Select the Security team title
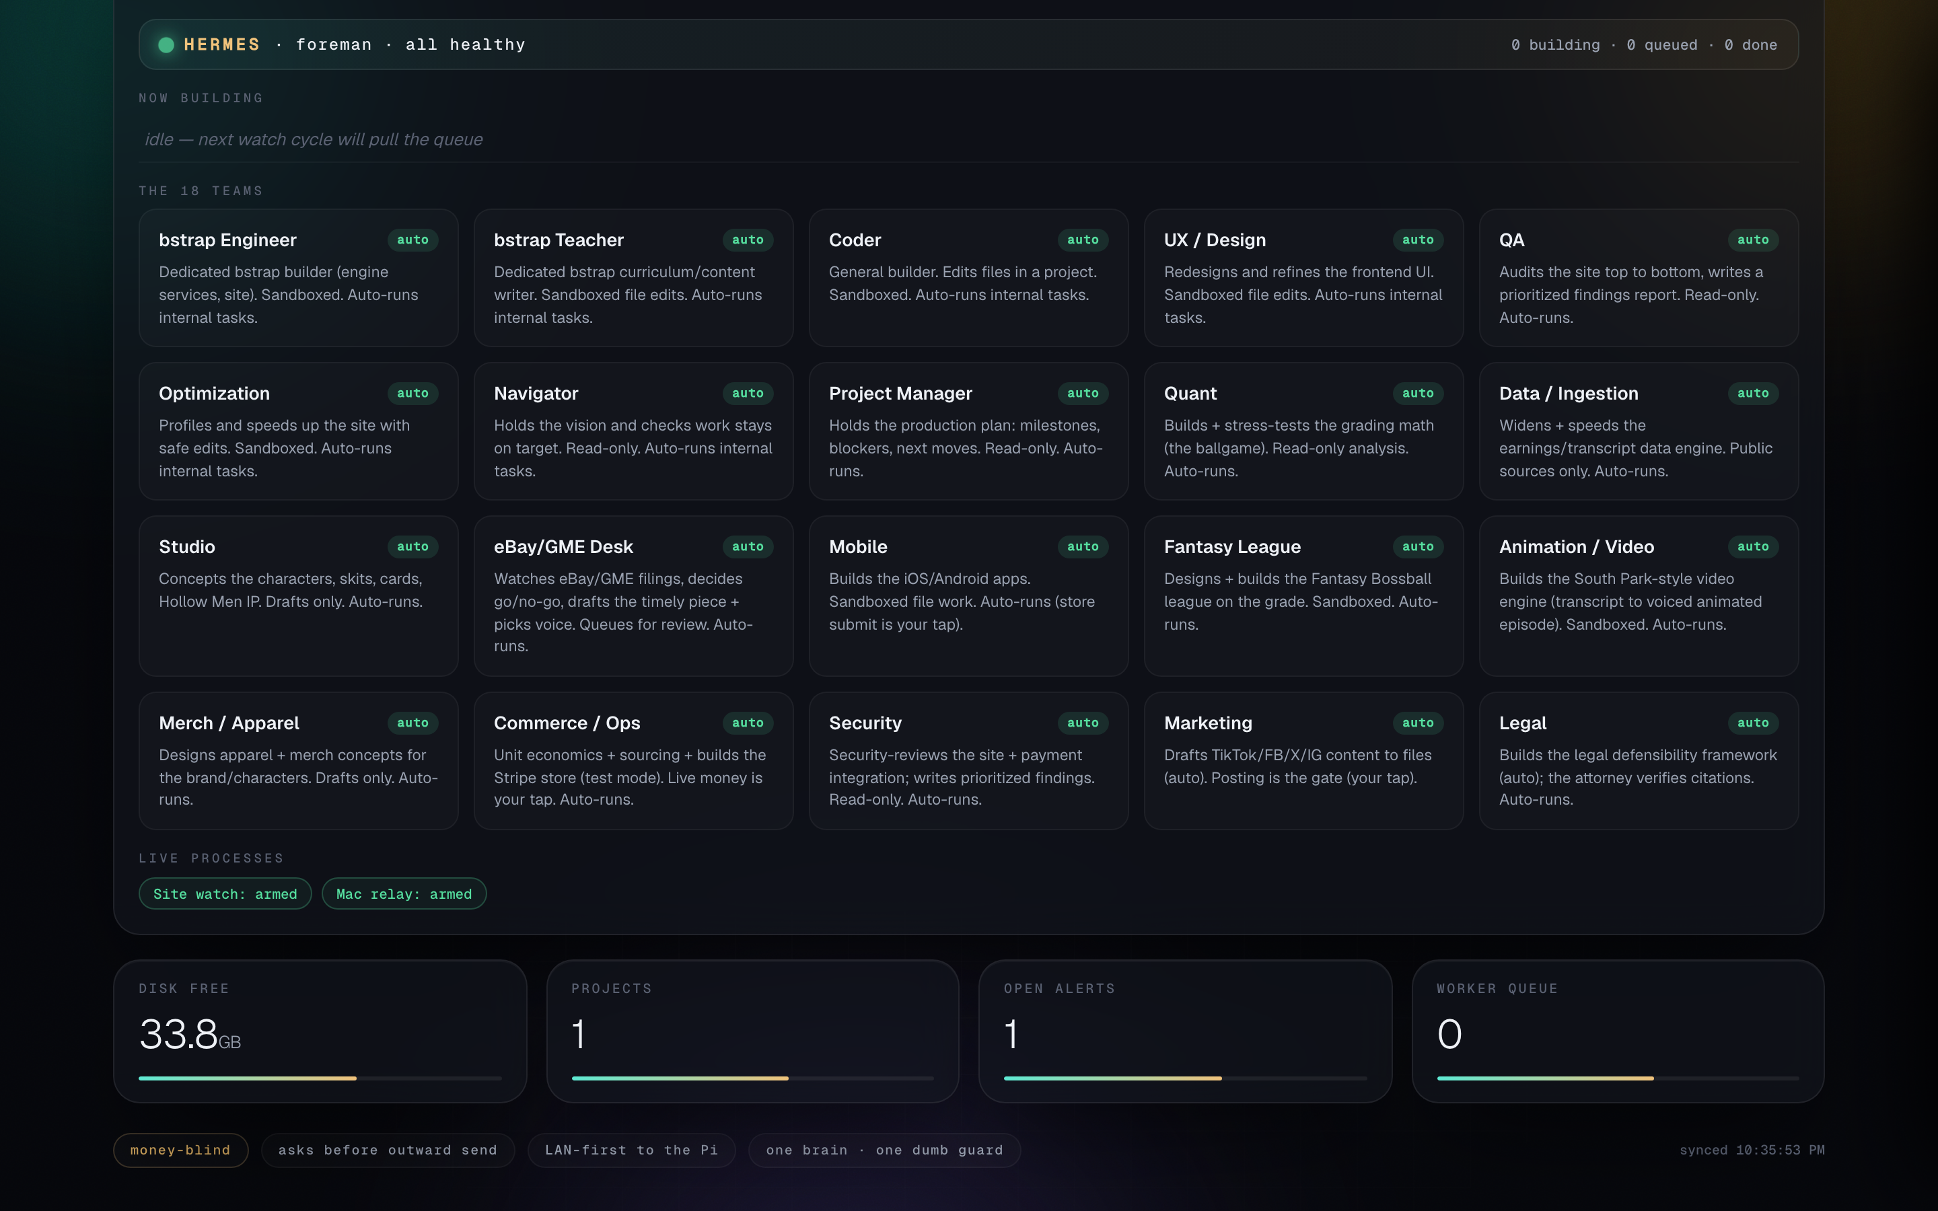The height and width of the screenshot is (1211, 1938). 865,723
